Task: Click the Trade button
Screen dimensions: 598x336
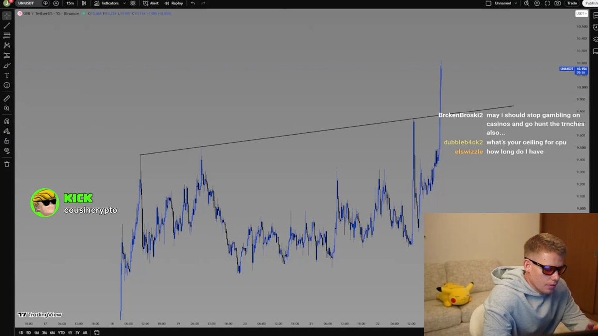Action: pos(572,3)
